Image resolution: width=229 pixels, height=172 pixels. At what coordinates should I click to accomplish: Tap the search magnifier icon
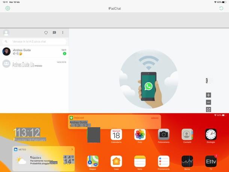pos(6,41)
